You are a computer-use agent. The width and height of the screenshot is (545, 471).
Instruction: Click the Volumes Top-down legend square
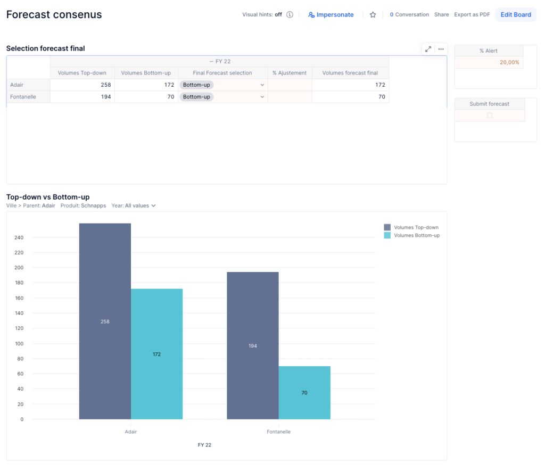(387, 227)
